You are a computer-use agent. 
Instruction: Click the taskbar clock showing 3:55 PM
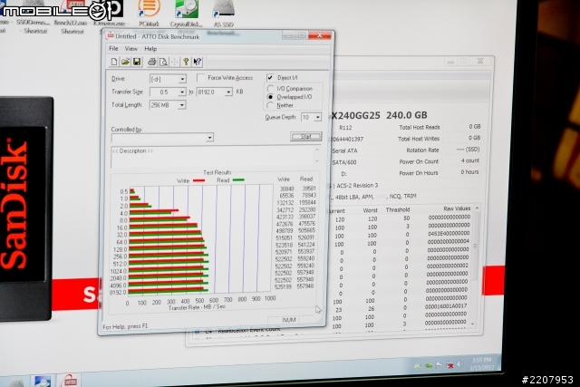pyautogui.click(x=482, y=363)
